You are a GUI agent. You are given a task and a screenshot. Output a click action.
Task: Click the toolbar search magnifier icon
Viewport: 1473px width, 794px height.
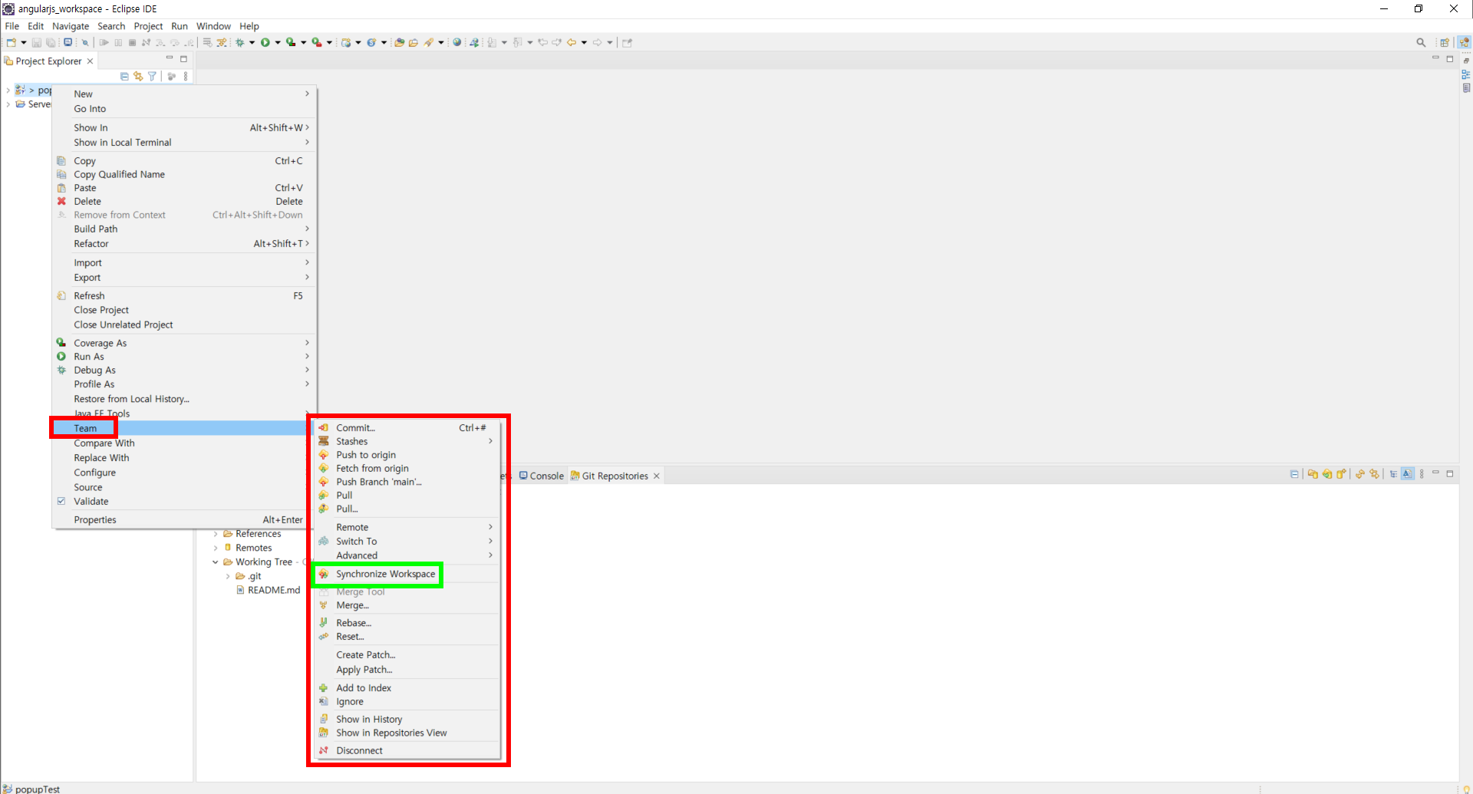pos(1421,42)
